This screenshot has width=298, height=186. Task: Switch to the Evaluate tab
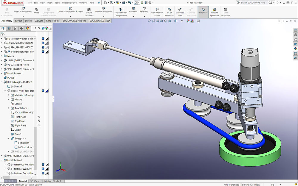pos(39,21)
